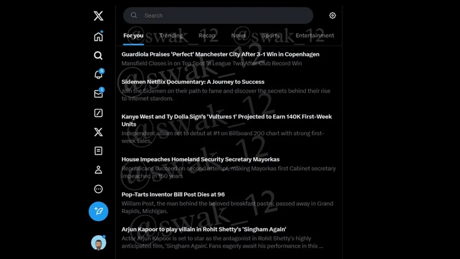Open Grok slash-square icon in sidebar
The width and height of the screenshot is (460, 259).
(99, 113)
